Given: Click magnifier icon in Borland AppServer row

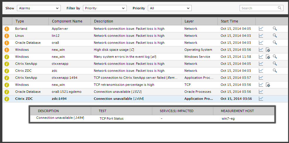Looking at the screenshot, I should [275, 29].
